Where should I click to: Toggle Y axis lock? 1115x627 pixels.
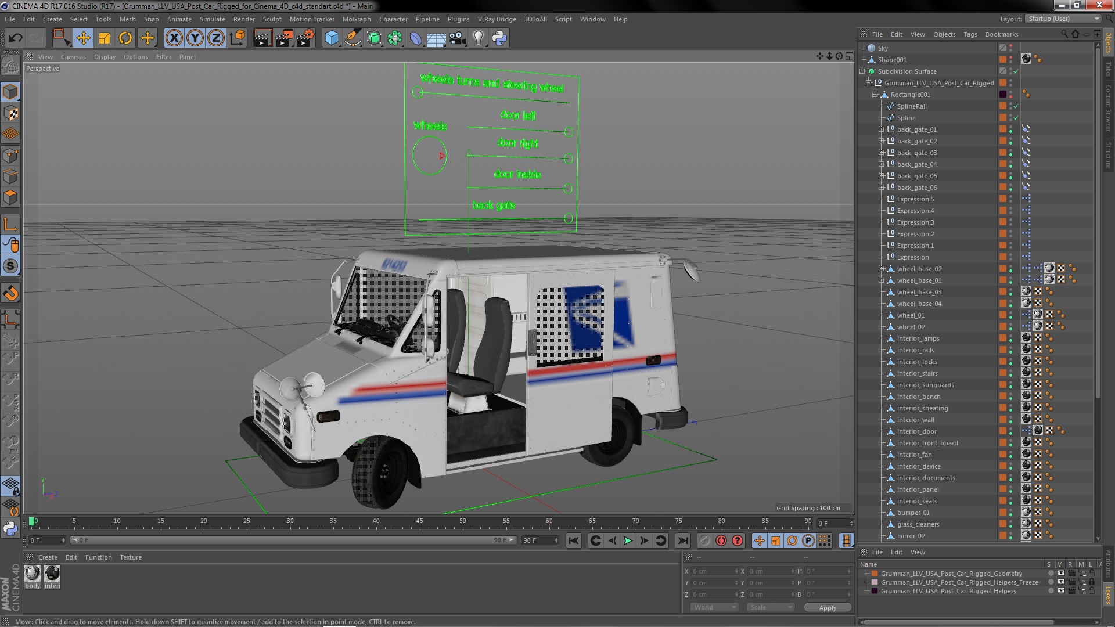coord(195,38)
